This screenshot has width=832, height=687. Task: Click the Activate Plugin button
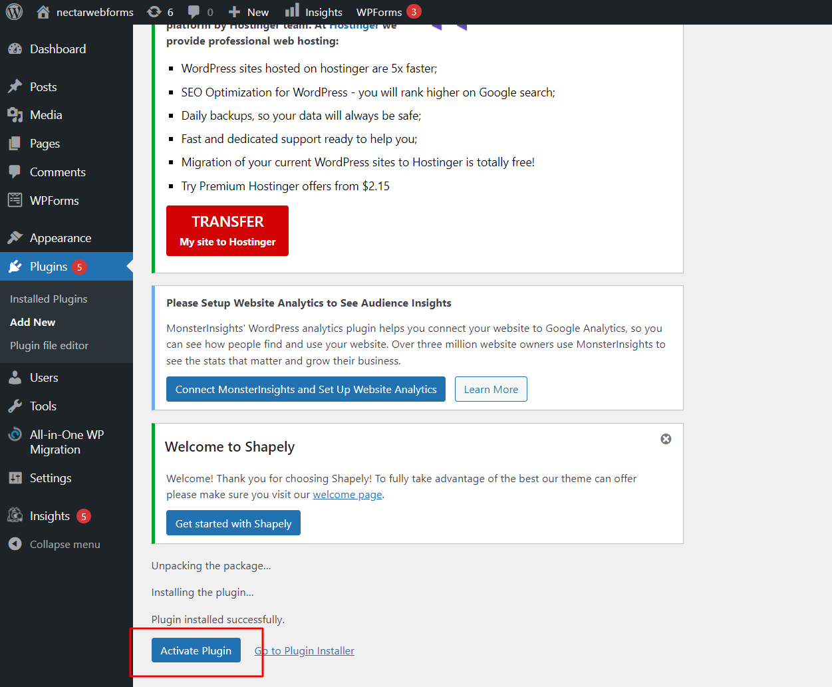coord(196,650)
